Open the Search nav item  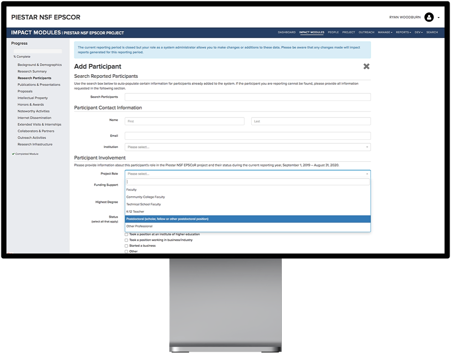(432, 32)
